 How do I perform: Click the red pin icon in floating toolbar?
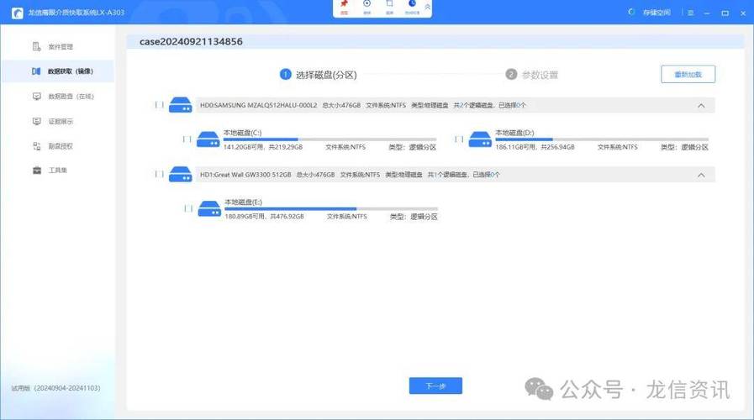[344, 5]
